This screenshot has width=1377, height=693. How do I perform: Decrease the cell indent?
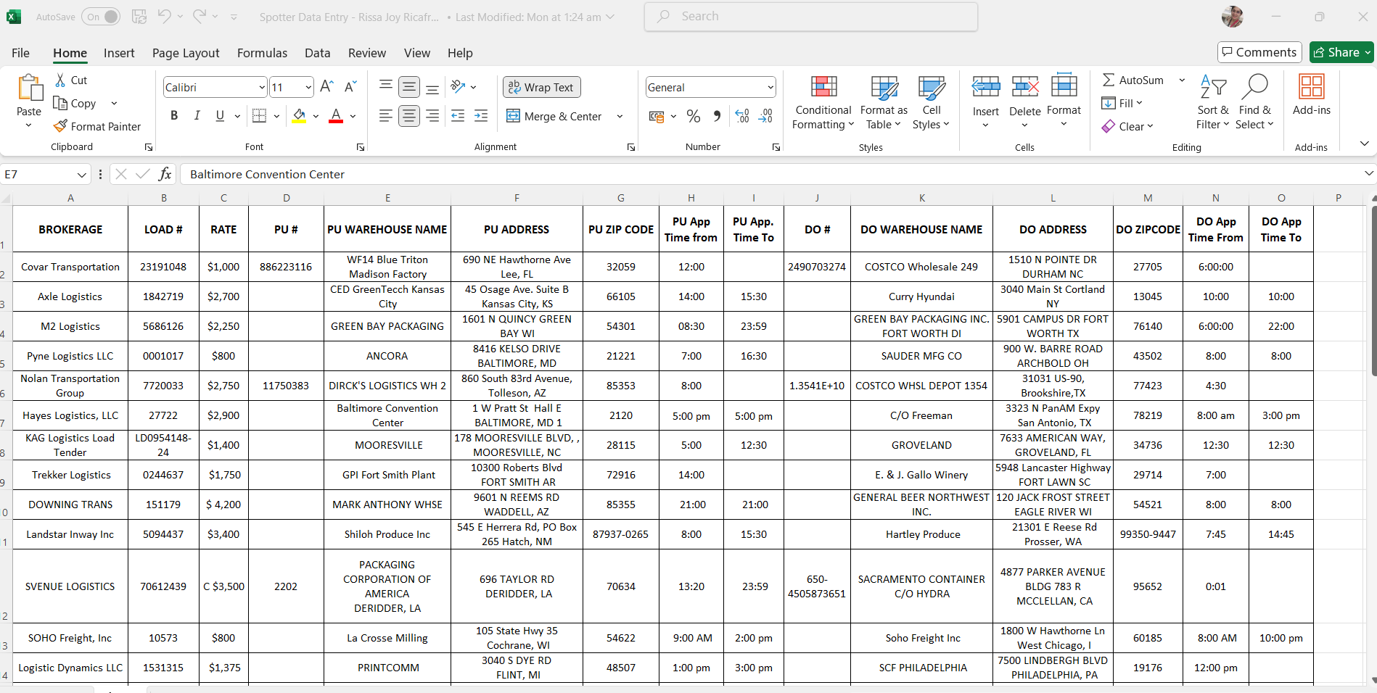click(458, 116)
